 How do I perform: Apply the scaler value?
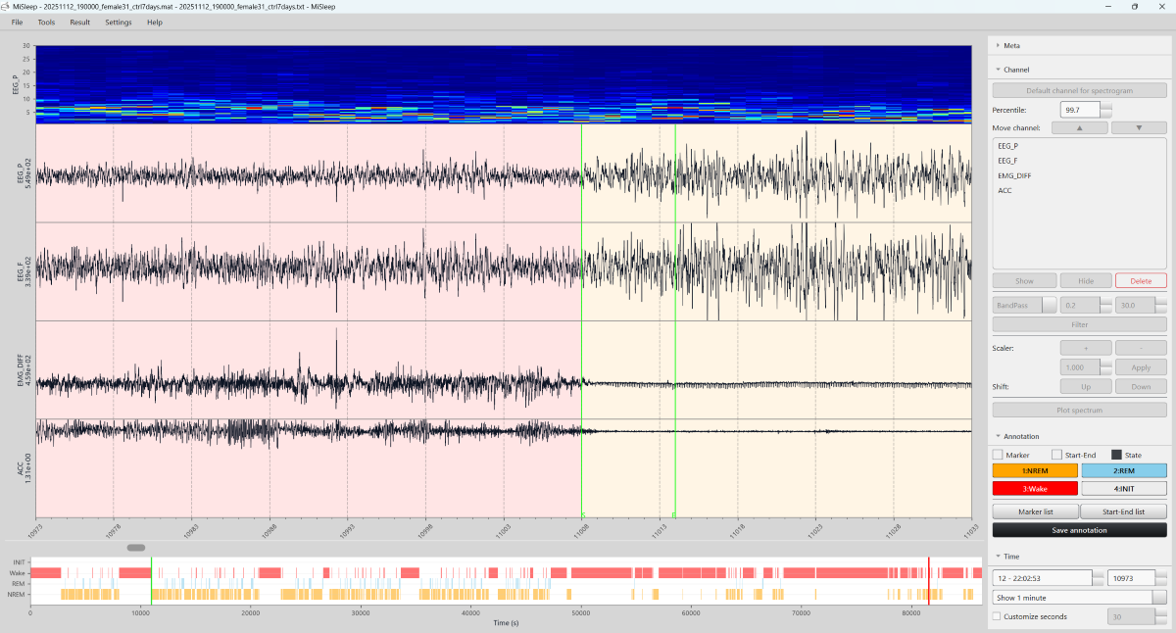(x=1141, y=367)
